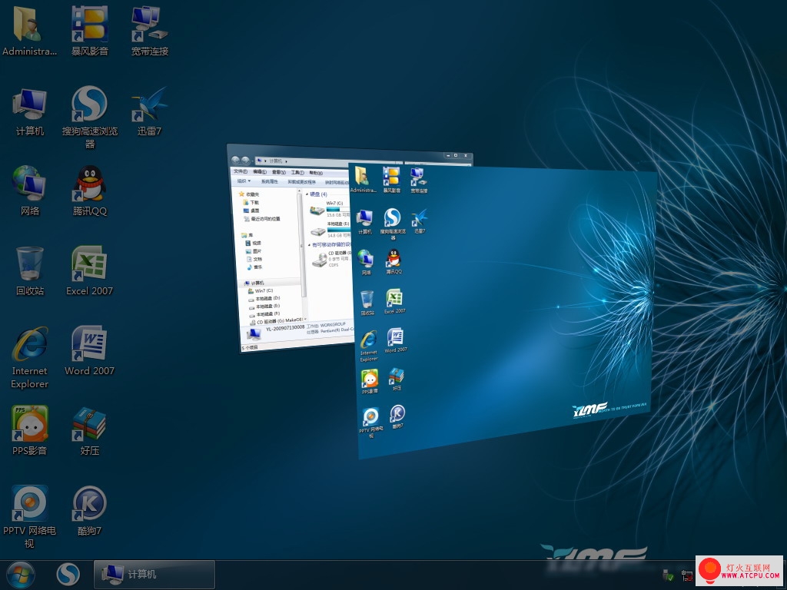Select 图片 library in the Explorer navigation pane
Screen dimensions: 787x590
[254, 251]
